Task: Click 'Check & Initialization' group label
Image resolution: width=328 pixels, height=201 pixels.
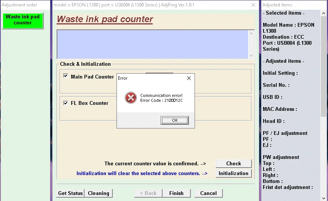Action: pyautogui.click(x=85, y=64)
